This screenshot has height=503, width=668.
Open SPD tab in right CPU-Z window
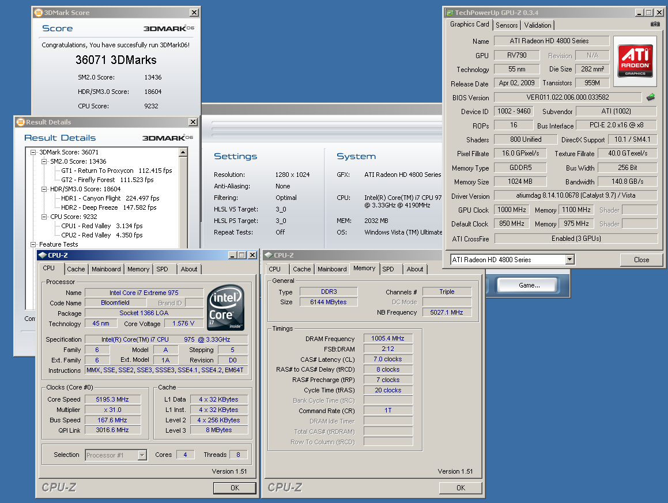pyautogui.click(x=388, y=269)
